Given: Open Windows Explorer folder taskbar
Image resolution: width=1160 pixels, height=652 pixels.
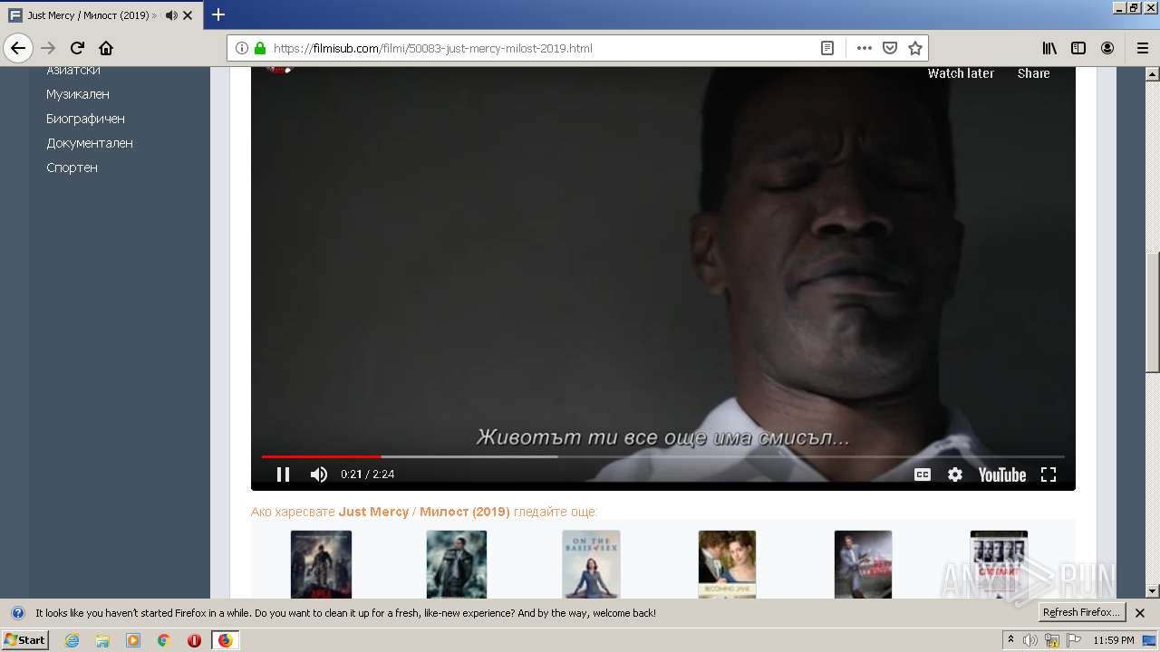Looking at the screenshot, I should [x=102, y=640].
